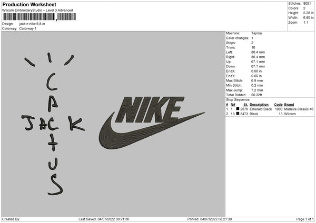This screenshot has width=316, height=223.
Task: Click the "Down:" label
Action: [231, 66]
